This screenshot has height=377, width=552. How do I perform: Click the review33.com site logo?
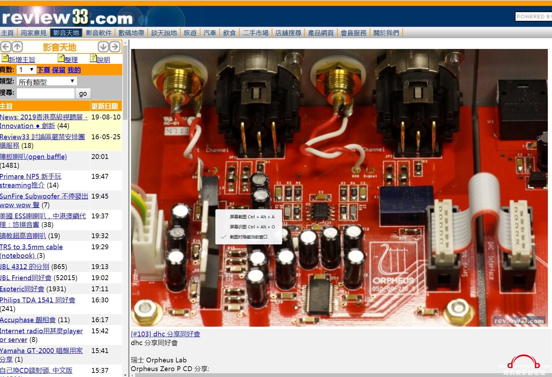(x=67, y=17)
